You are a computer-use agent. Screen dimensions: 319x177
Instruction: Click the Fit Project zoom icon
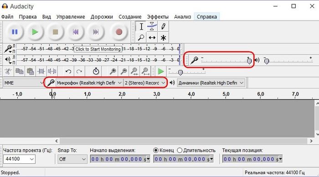(x=145, y=71)
